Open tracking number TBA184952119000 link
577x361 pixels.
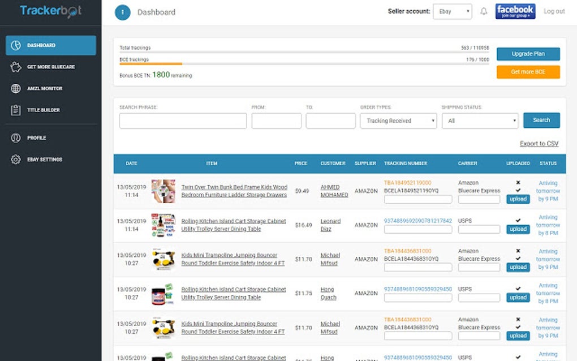(407, 183)
